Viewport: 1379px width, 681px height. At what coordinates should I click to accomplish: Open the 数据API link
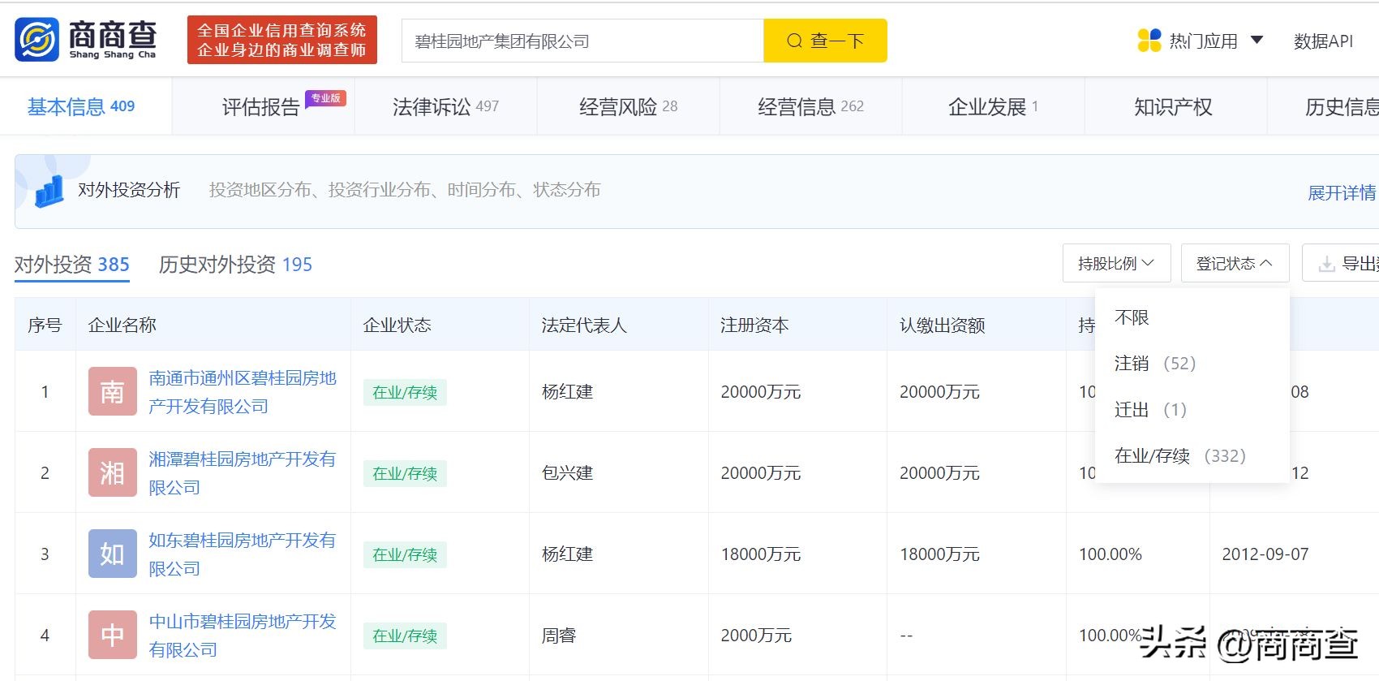[x=1323, y=41]
